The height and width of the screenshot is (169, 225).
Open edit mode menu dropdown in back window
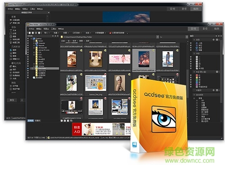pyautogui.click(x=49, y=13)
